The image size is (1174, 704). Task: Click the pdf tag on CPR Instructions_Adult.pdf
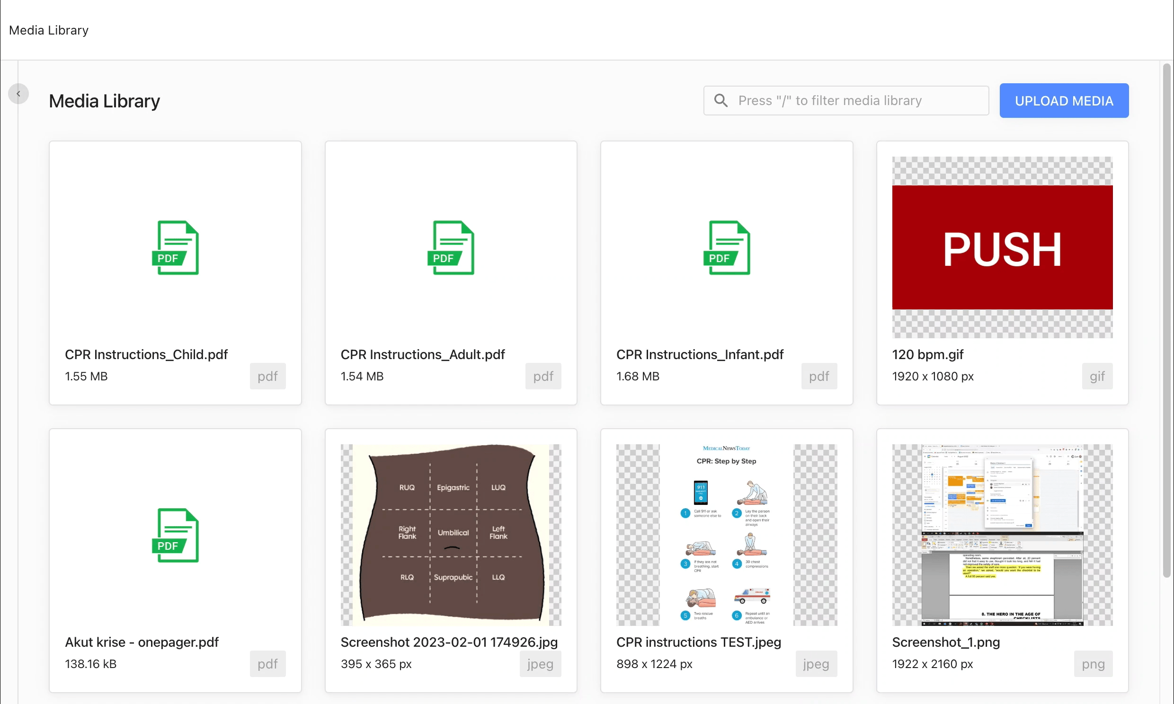pos(543,376)
